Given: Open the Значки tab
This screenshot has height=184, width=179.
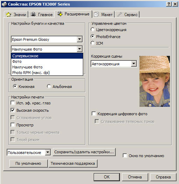Looking at the screenshot, I should tap(16, 14).
